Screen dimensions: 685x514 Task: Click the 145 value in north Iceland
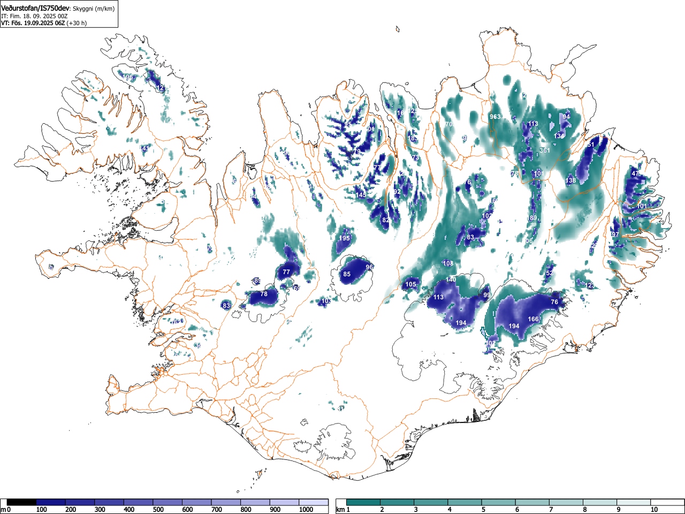coord(361,195)
